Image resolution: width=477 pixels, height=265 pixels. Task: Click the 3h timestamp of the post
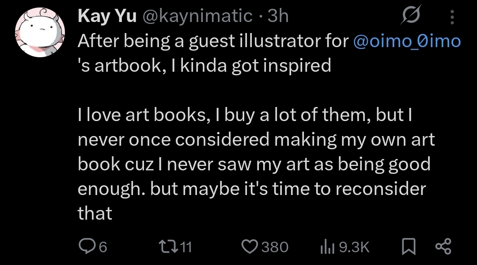[278, 16]
